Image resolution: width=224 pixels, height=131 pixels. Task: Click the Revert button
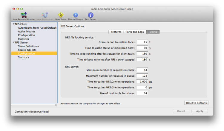pyautogui.click(x=181, y=111)
